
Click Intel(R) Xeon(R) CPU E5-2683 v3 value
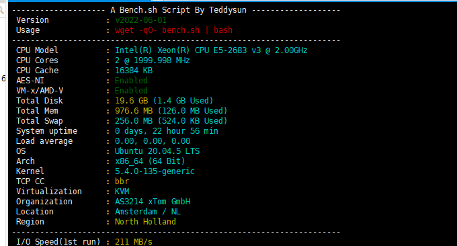point(211,50)
